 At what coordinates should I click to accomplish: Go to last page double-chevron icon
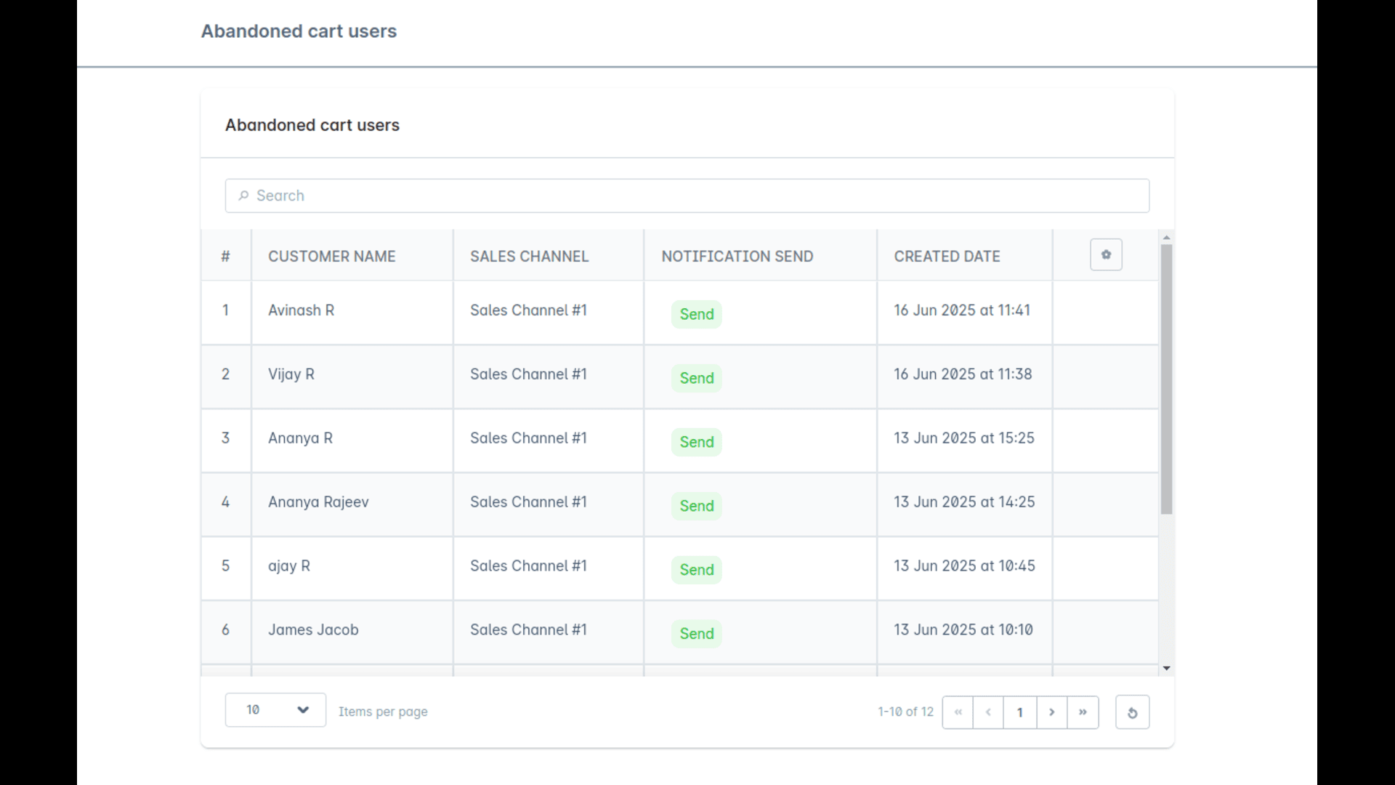tap(1083, 712)
